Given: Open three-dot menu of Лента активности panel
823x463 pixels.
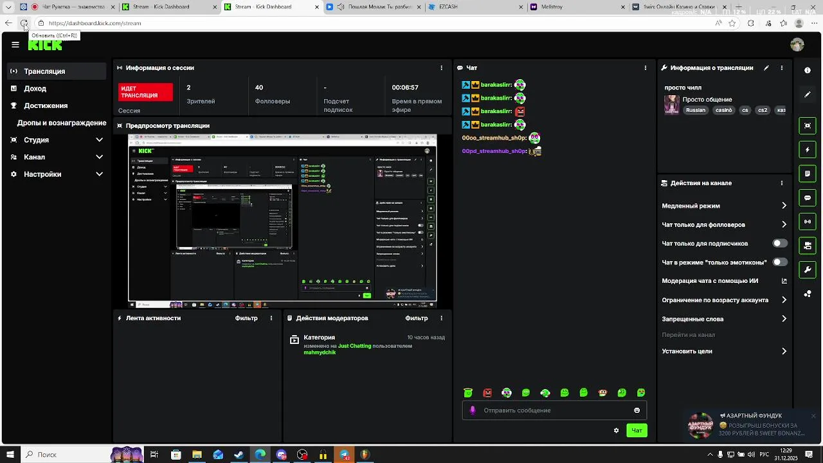Looking at the screenshot, I should [271, 318].
